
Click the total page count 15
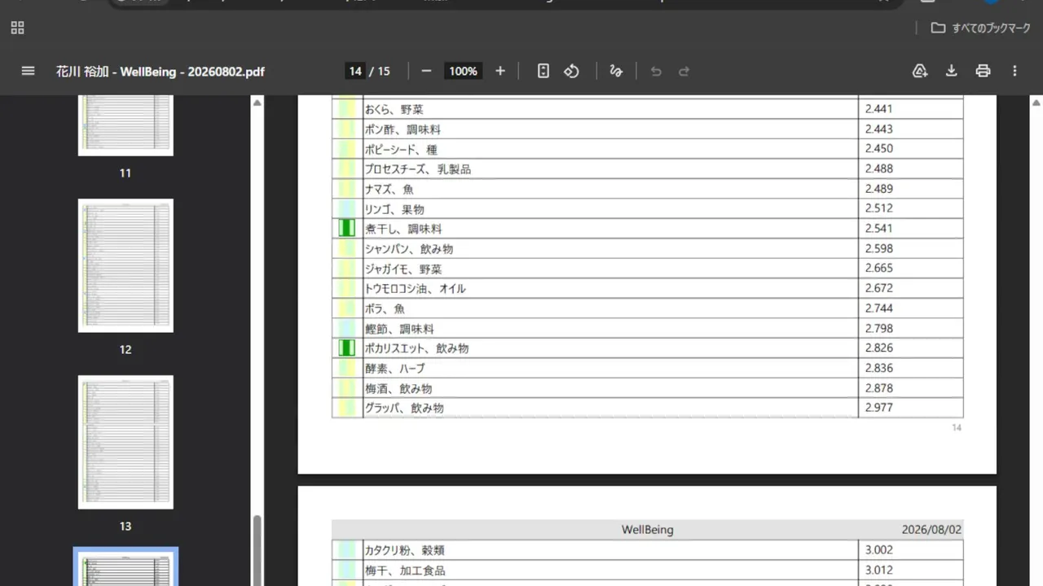click(384, 71)
